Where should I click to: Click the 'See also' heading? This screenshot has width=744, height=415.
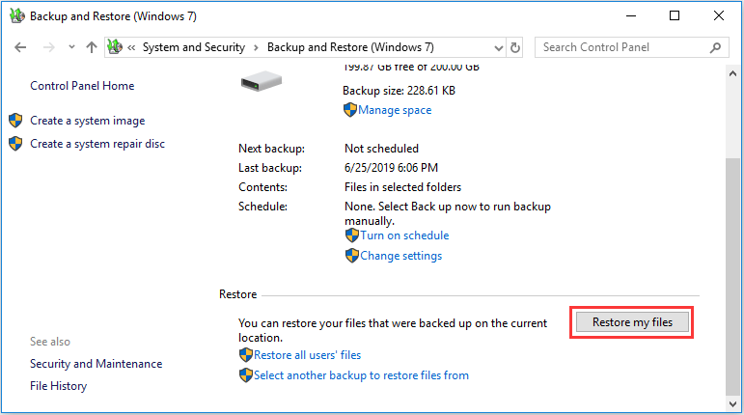point(50,342)
